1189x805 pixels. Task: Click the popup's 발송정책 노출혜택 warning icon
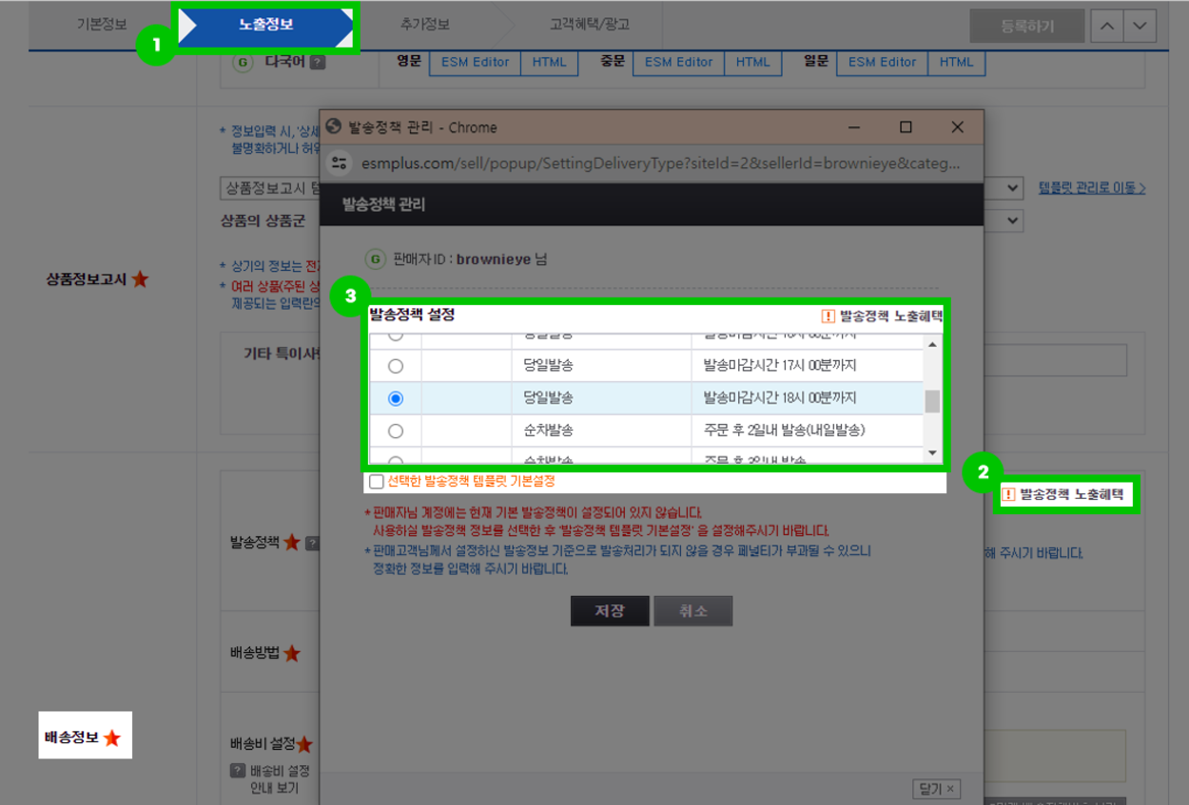click(828, 316)
